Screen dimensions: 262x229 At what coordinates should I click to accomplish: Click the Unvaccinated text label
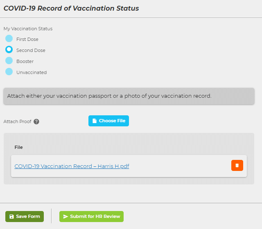32,72
